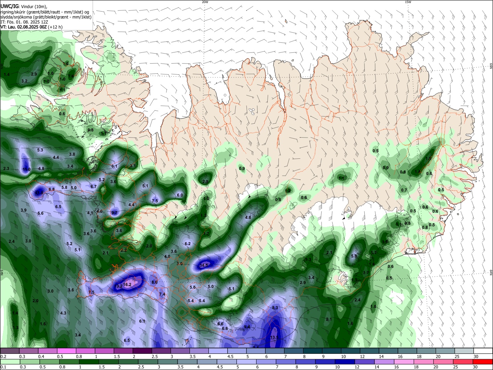Click the 6.0 precipitation value
Screen dimensions: 493x370
(180, 195)
